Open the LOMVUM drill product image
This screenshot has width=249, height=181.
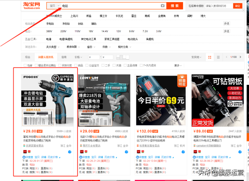(104, 101)
